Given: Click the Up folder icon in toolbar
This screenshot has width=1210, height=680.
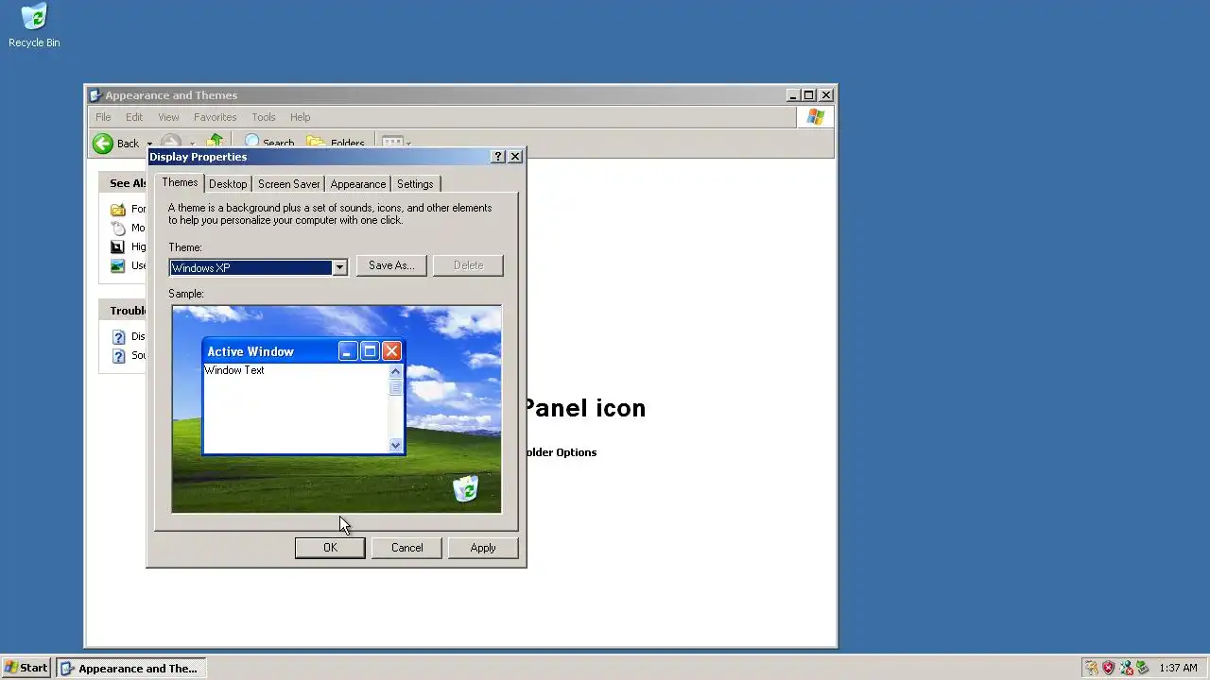Looking at the screenshot, I should pos(215,142).
